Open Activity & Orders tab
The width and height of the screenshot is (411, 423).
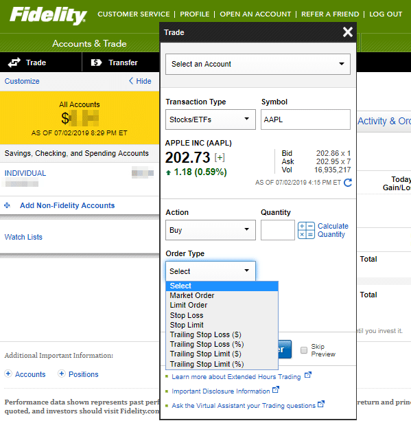[x=384, y=121]
